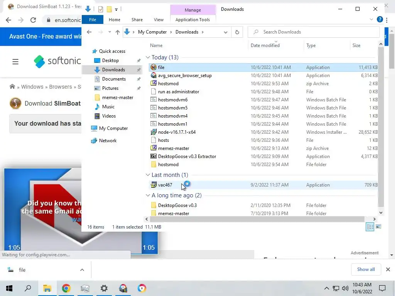This screenshot has width=395, height=296.
Task: Select Pictures in navigation pane
Action: click(110, 88)
